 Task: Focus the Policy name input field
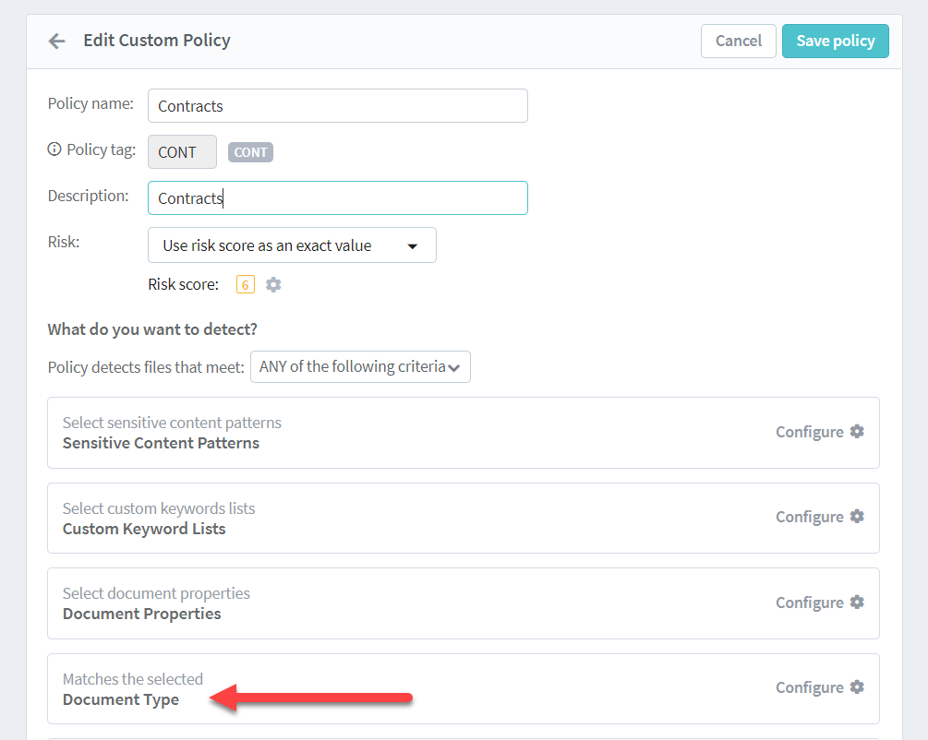(x=337, y=106)
